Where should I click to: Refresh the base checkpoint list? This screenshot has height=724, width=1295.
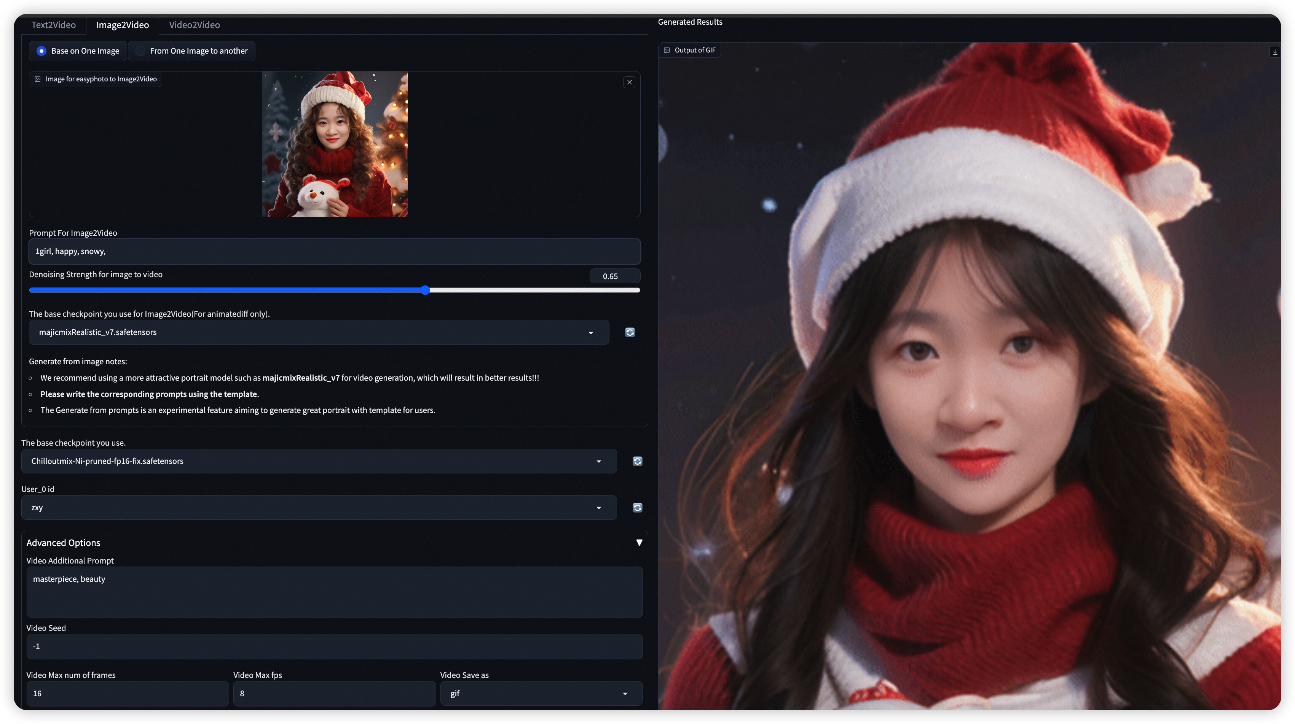[x=637, y=461]
